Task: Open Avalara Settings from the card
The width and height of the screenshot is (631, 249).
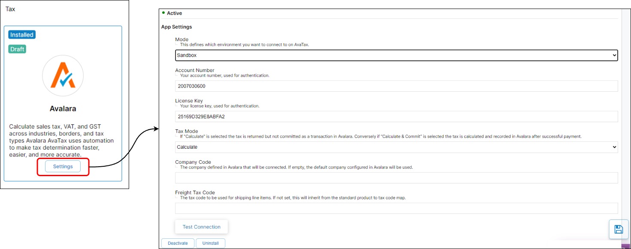Action: 63,166
